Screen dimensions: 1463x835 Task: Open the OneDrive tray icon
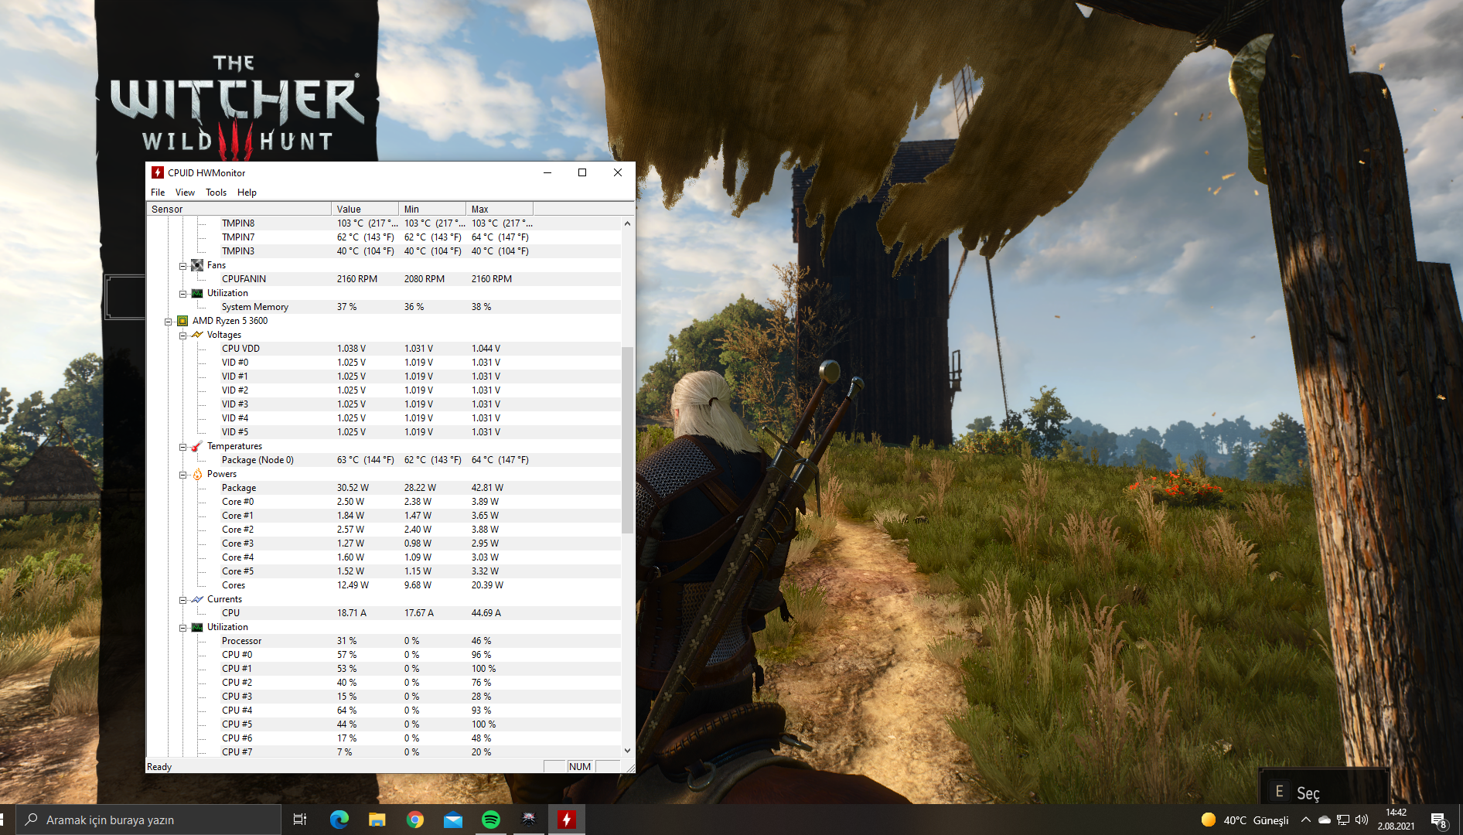[x=1325, y=820]
